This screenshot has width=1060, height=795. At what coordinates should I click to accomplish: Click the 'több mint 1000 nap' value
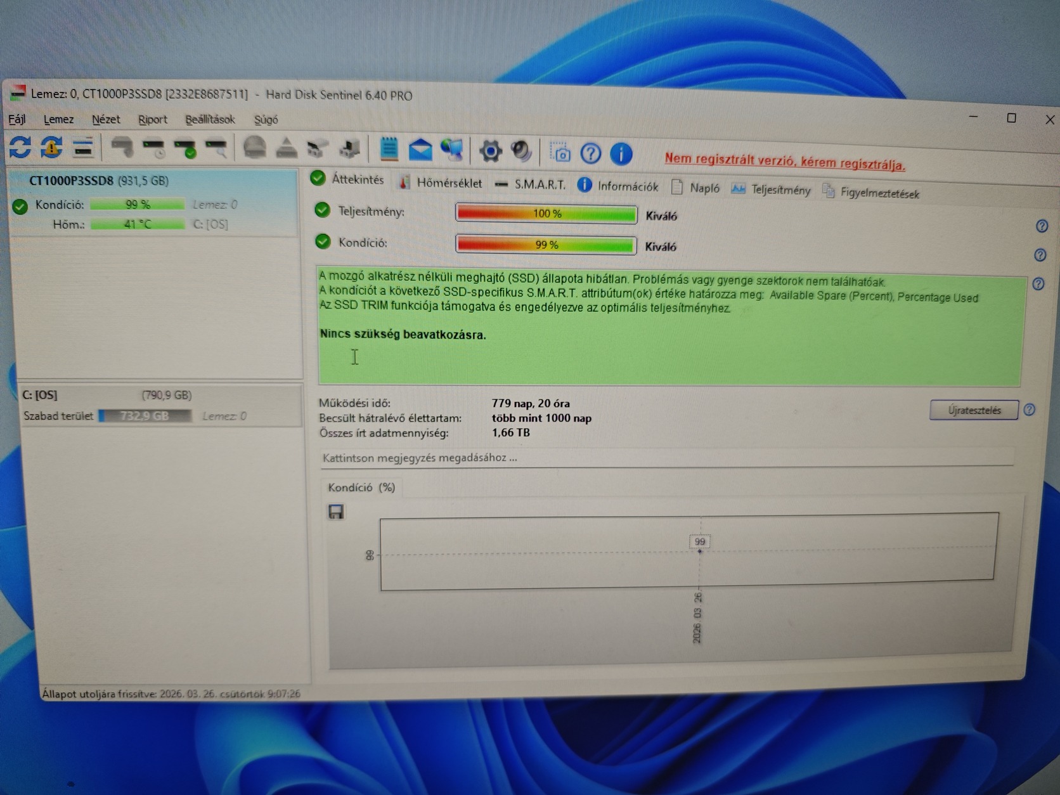[541, 418]
